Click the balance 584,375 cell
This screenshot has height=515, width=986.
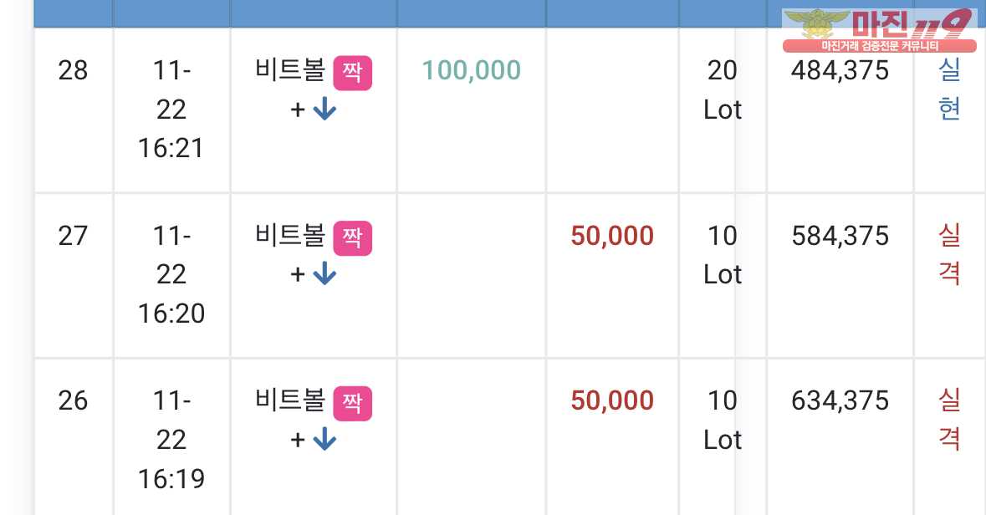point(840,236)
